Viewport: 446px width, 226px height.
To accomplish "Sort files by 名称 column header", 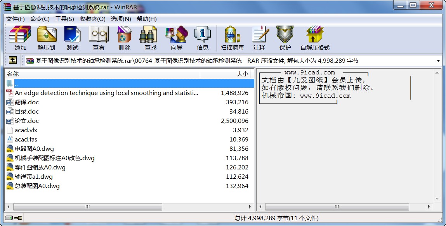I will coord(103,74).
